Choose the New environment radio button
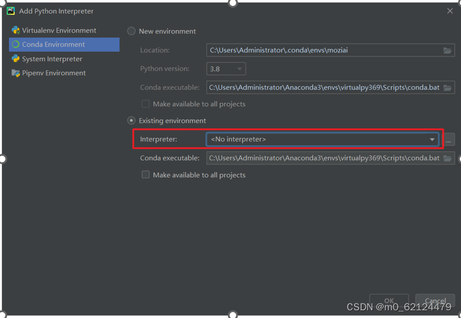 click(131, 31)
